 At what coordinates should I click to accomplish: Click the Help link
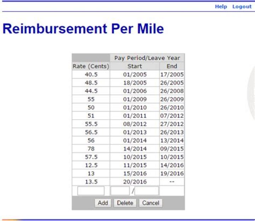[x=221, y=7]
